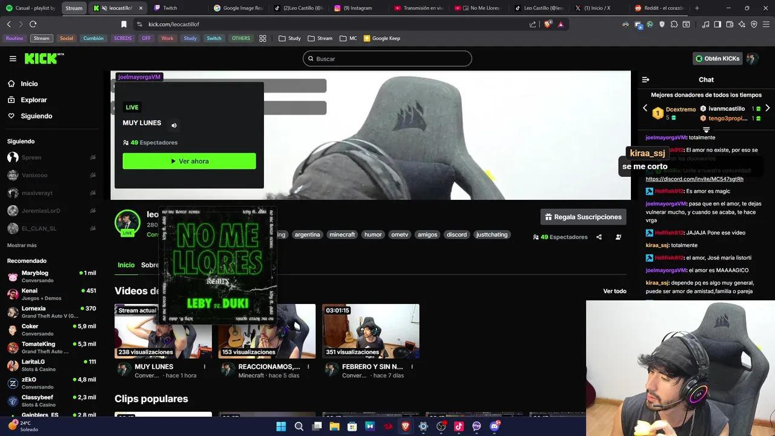Image resolution: width=775 pixels, height=436 pixels.
Task: Switch to Google Image browser tab
Action: coord(237,8)
